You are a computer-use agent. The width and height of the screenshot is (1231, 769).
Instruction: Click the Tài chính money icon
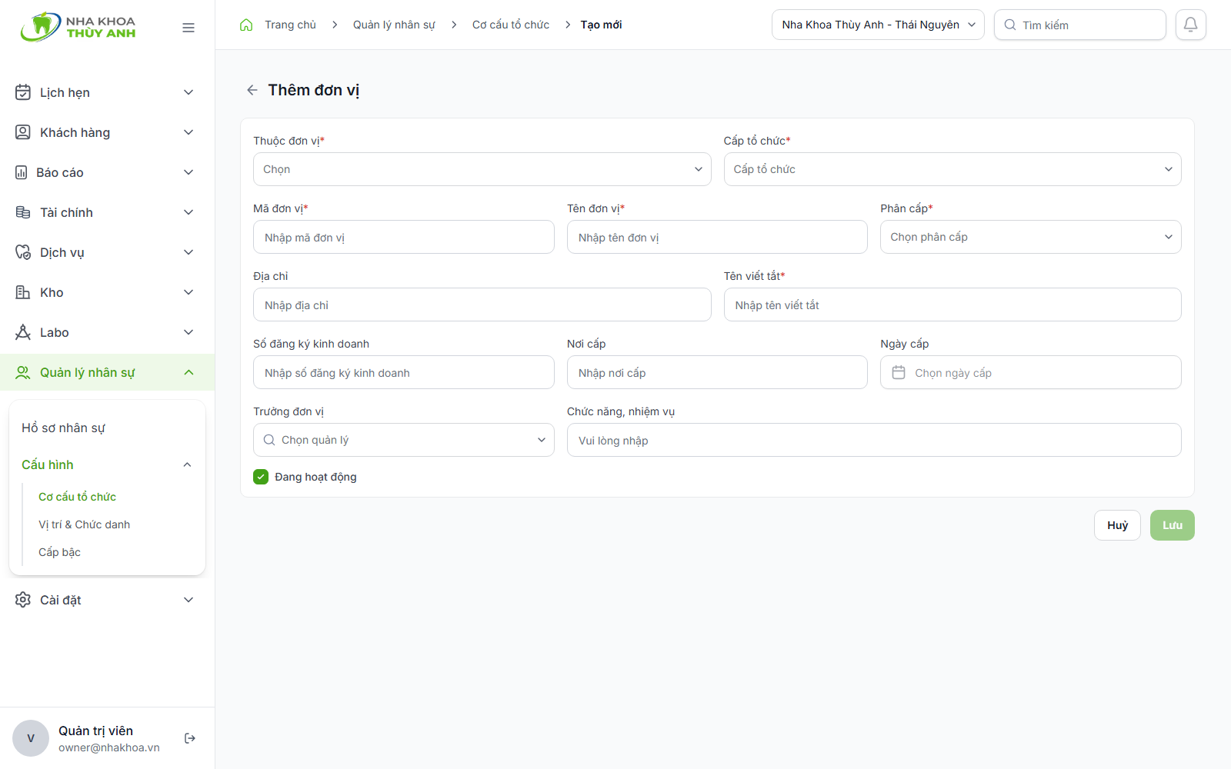pos(23,212)
